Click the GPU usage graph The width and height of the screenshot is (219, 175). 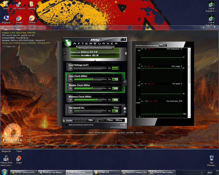click(162, 75)
